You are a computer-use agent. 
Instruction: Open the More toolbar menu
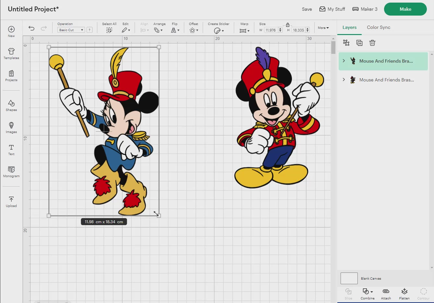[x=323, y=28]
